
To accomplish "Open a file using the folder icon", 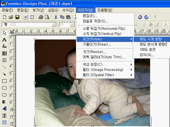I will 11,17.
